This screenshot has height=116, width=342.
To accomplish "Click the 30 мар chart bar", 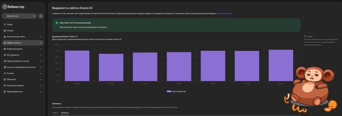I will pyautogui.click(x=281, y=65).
